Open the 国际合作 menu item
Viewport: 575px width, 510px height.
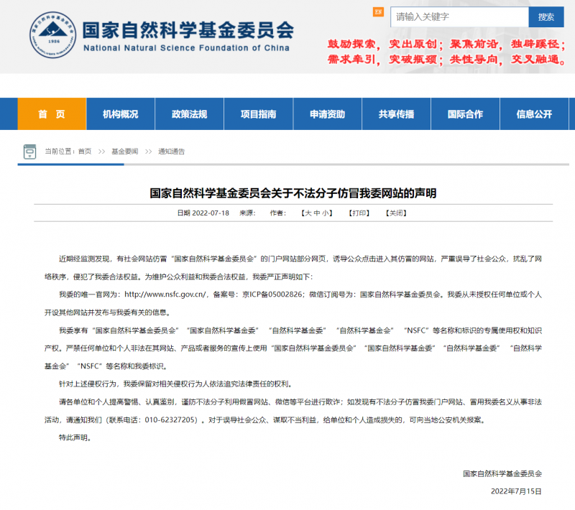(465, 114)
